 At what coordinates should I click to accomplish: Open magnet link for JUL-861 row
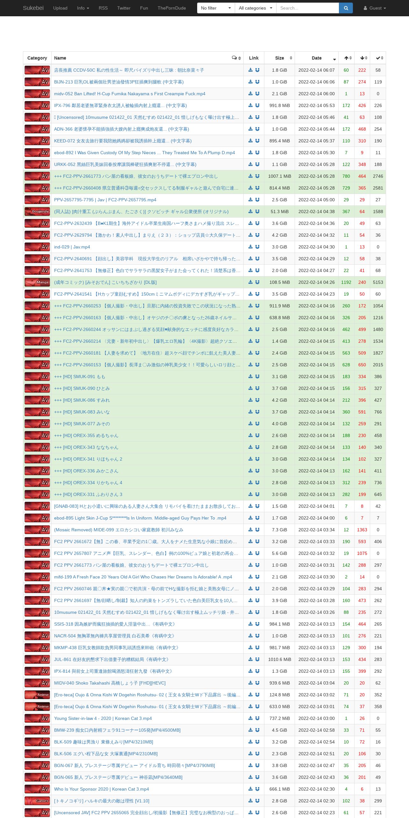click(257, 659)
